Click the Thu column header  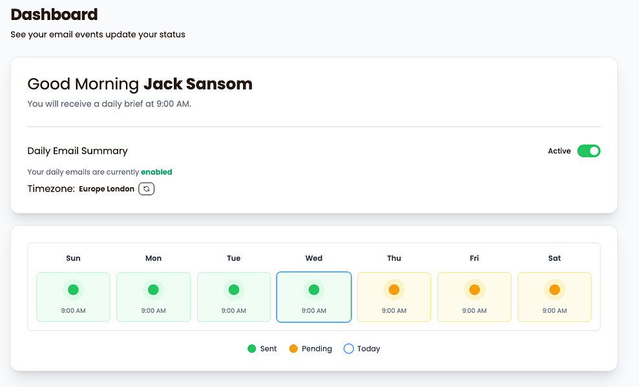click(394, 258)
